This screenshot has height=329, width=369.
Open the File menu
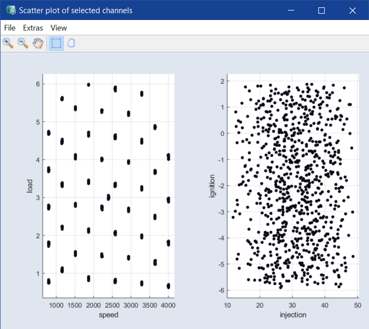pos(9,28)
